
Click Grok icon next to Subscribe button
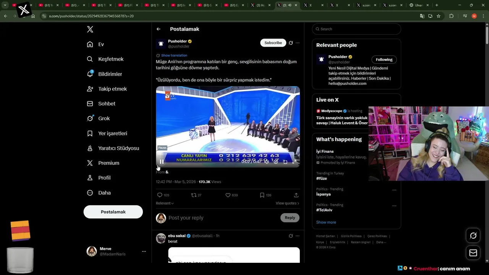click(291, 43)
